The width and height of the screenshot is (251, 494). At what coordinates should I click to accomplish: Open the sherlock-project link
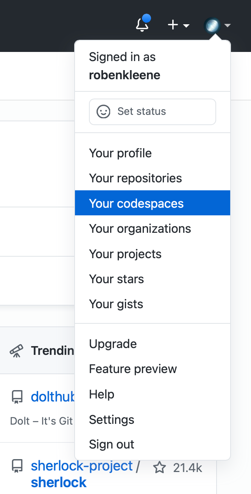82,466
